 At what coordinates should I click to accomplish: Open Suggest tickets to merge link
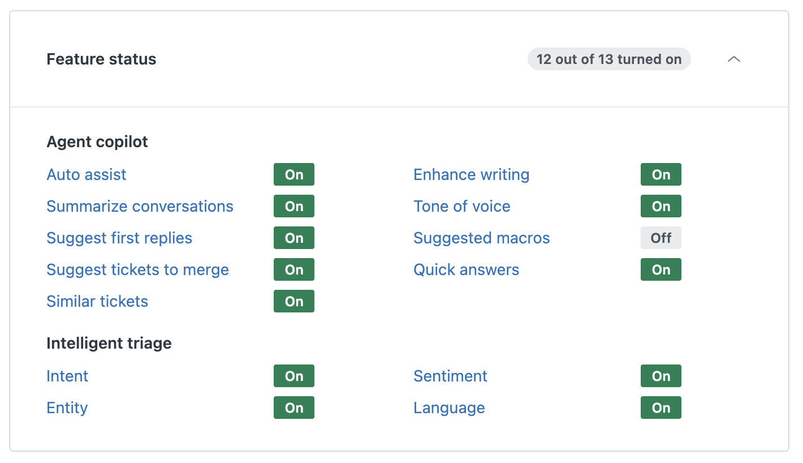pyautogui.click(x=137, y=270)
